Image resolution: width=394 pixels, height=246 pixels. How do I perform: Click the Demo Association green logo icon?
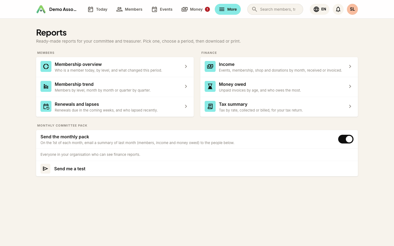click(41, 9)
